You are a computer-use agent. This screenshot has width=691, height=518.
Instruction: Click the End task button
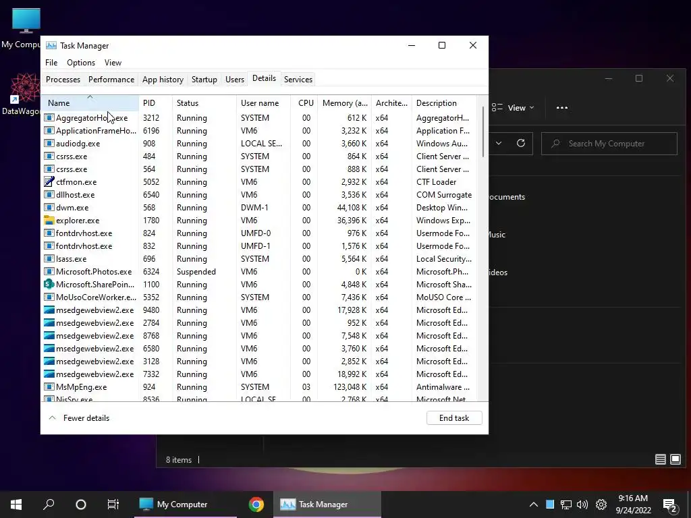[x=454, y=418]
